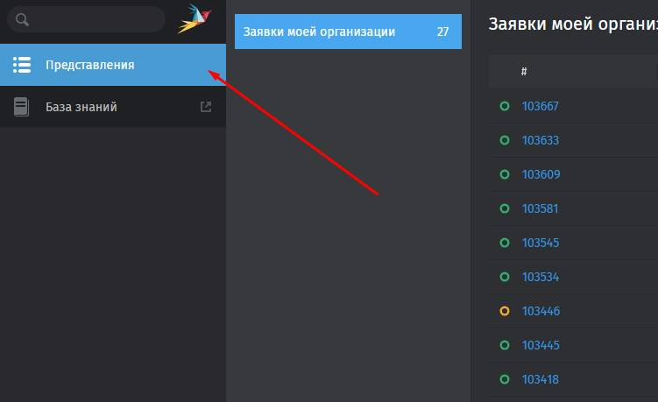658x402 pixels.
Task: Open База знаний external link icon
Action: (206, 107)
